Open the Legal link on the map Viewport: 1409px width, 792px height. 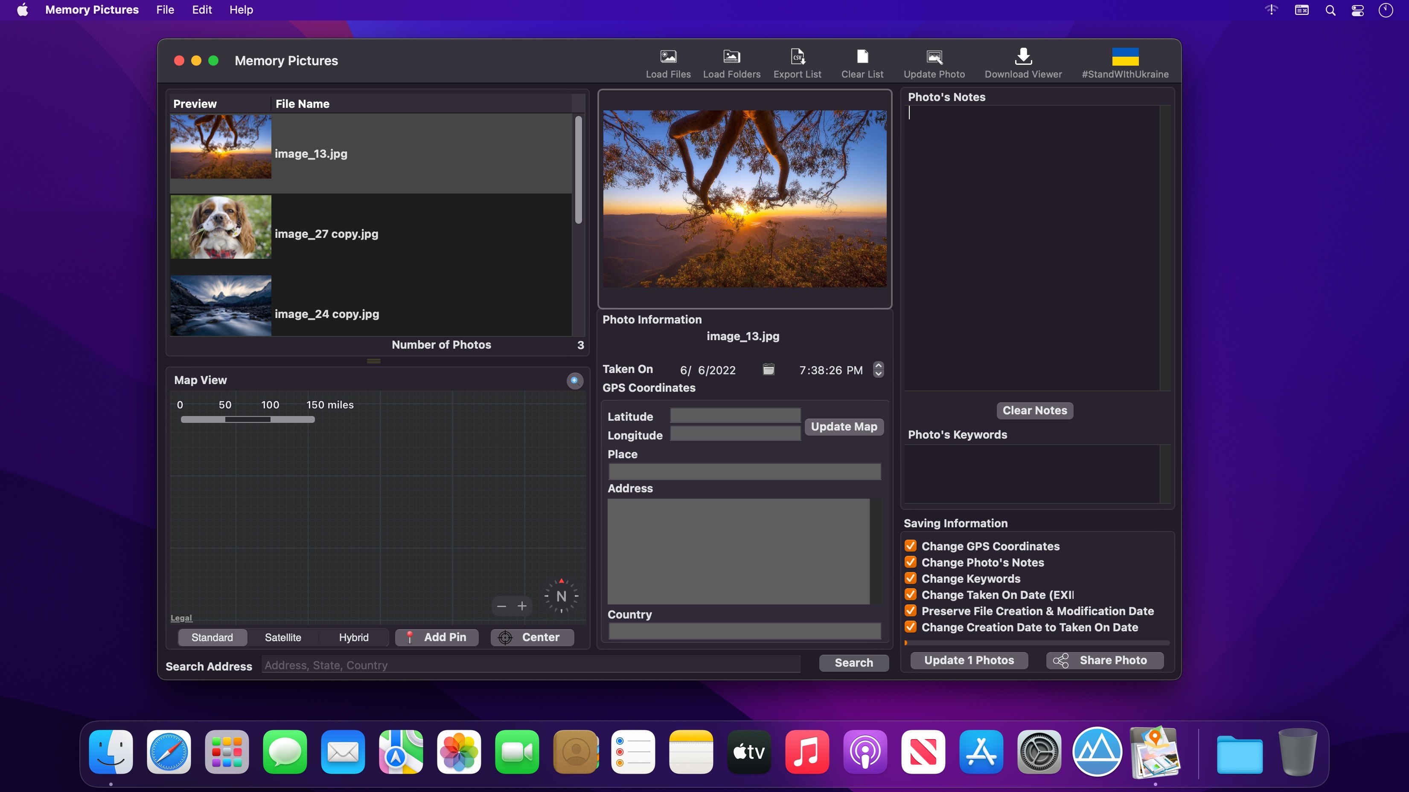tap(181, 618)
